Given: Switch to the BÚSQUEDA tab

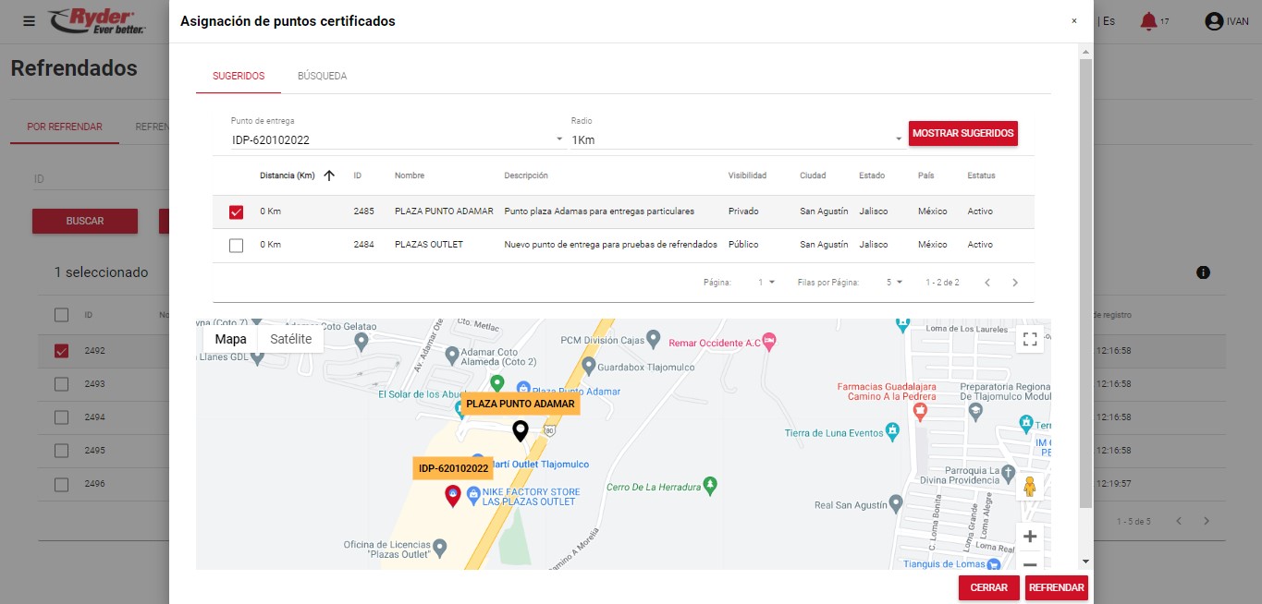Looking at the screenshot, I should [322, 76].
